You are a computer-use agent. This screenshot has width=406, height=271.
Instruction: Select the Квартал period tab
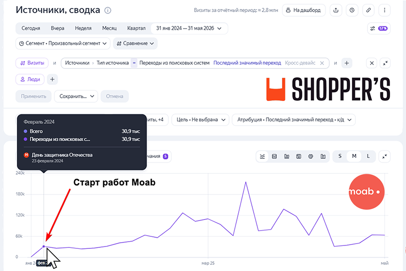(x=136, y=28)
